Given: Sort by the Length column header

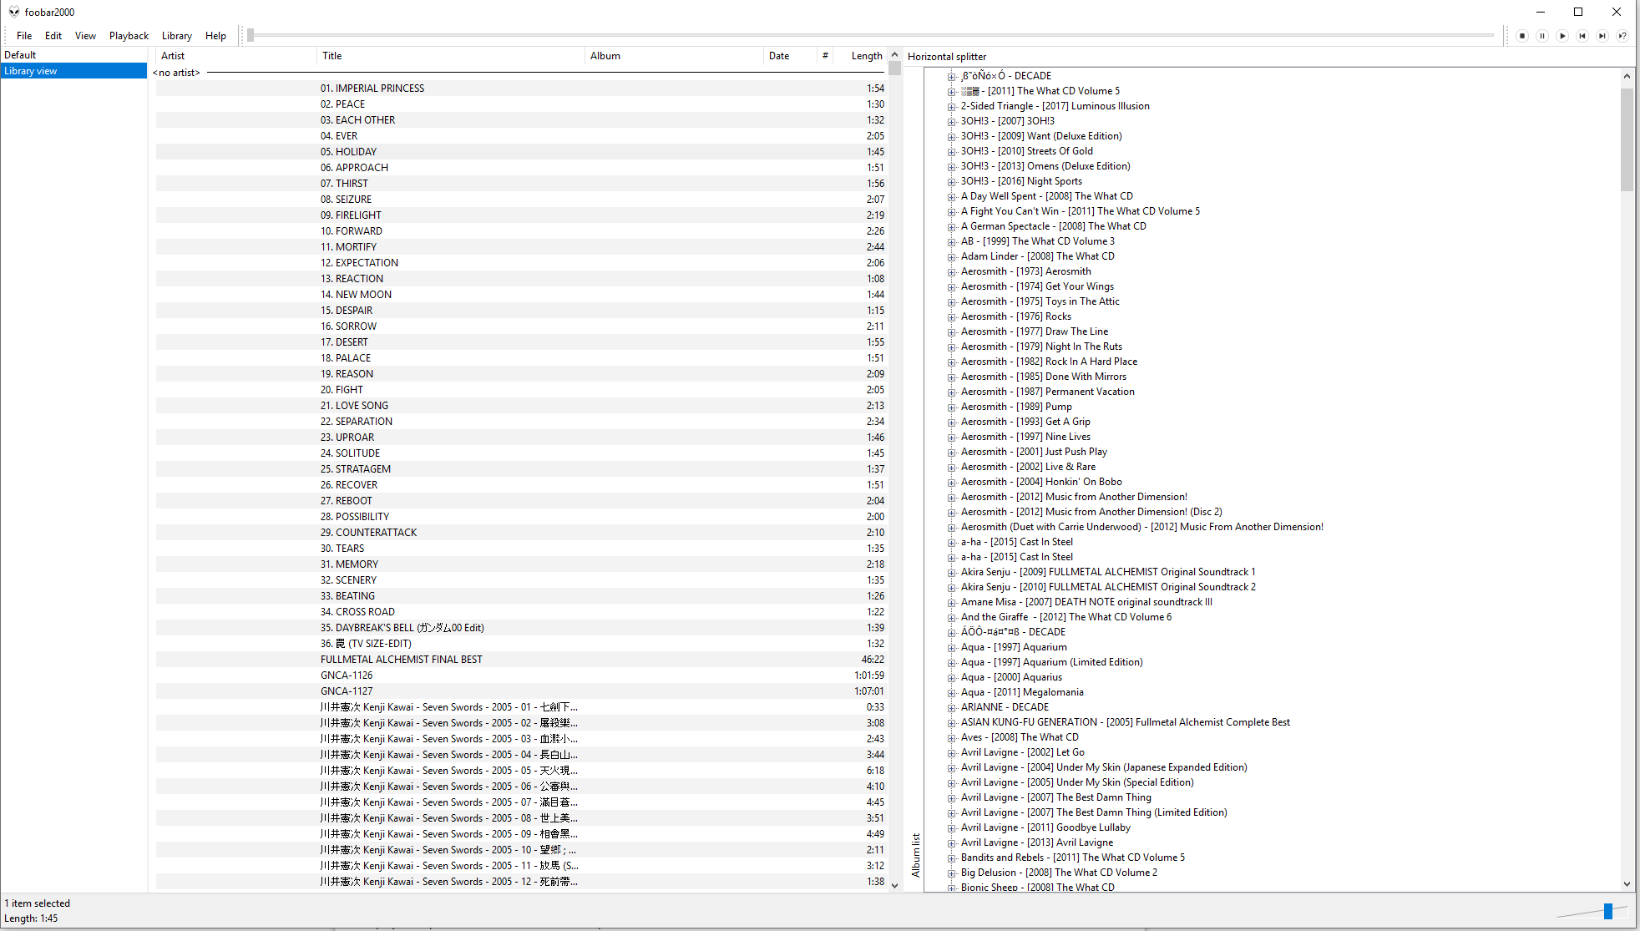Looking at the screenshot, I should tap(862, 56).
